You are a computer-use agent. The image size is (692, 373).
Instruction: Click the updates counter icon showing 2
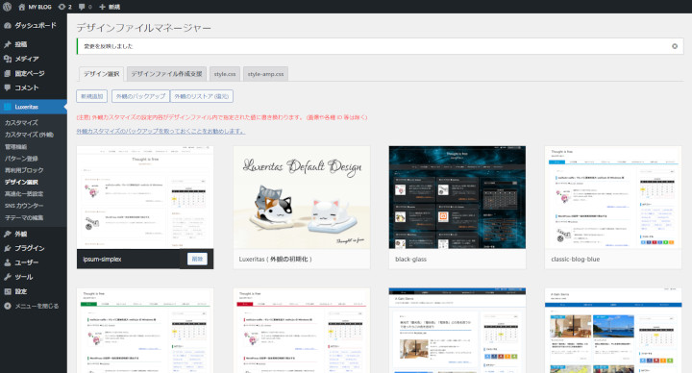62,7
